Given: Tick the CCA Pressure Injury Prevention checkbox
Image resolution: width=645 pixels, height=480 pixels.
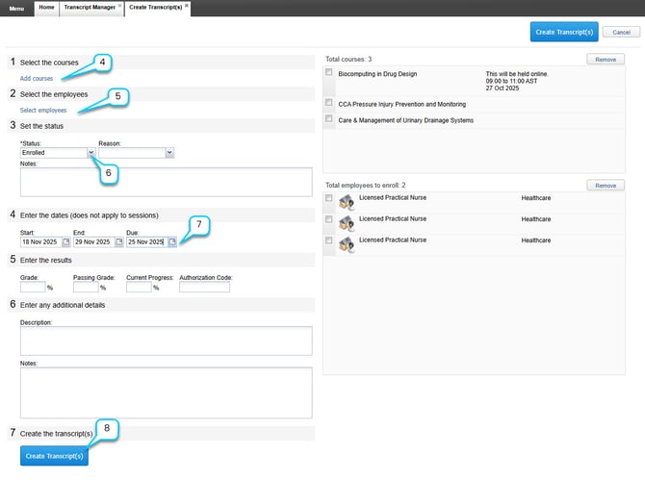Looking at the screenshot, I should (x=329, y=103).
